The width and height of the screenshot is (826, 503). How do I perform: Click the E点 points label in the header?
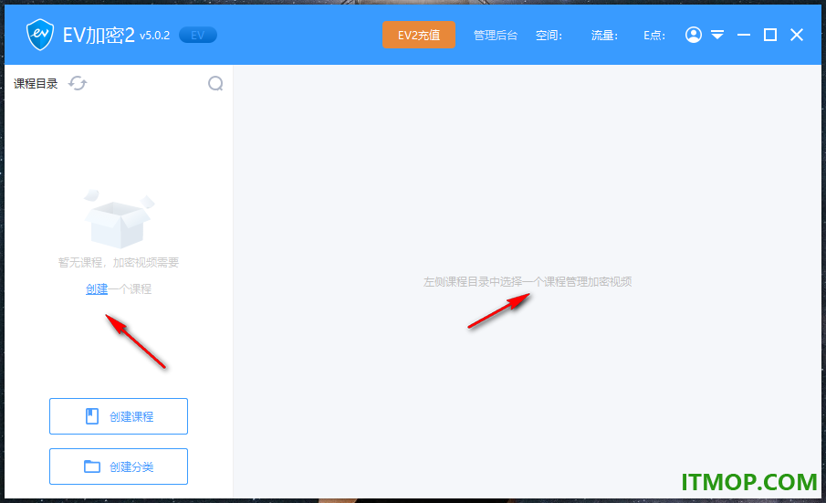[654, 36]
